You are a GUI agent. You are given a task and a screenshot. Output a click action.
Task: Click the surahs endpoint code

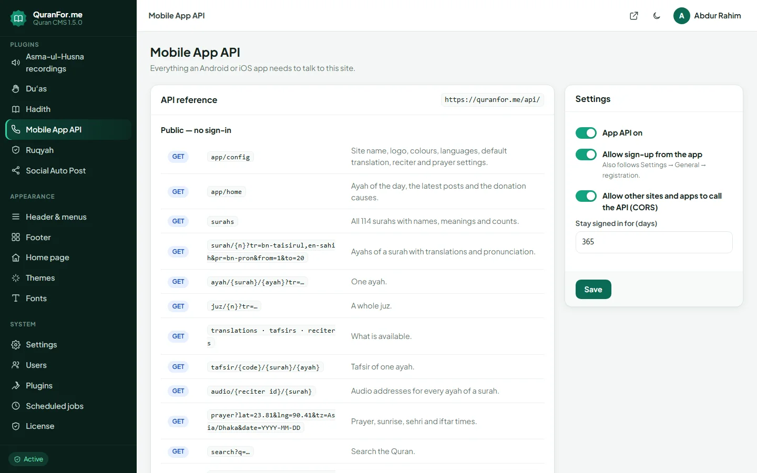tap(222, 221)
